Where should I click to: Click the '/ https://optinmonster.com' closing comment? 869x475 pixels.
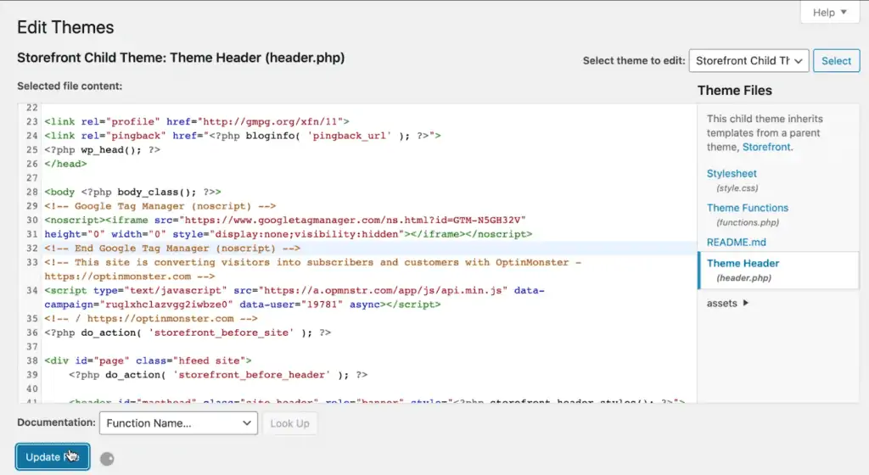[151, 318]
